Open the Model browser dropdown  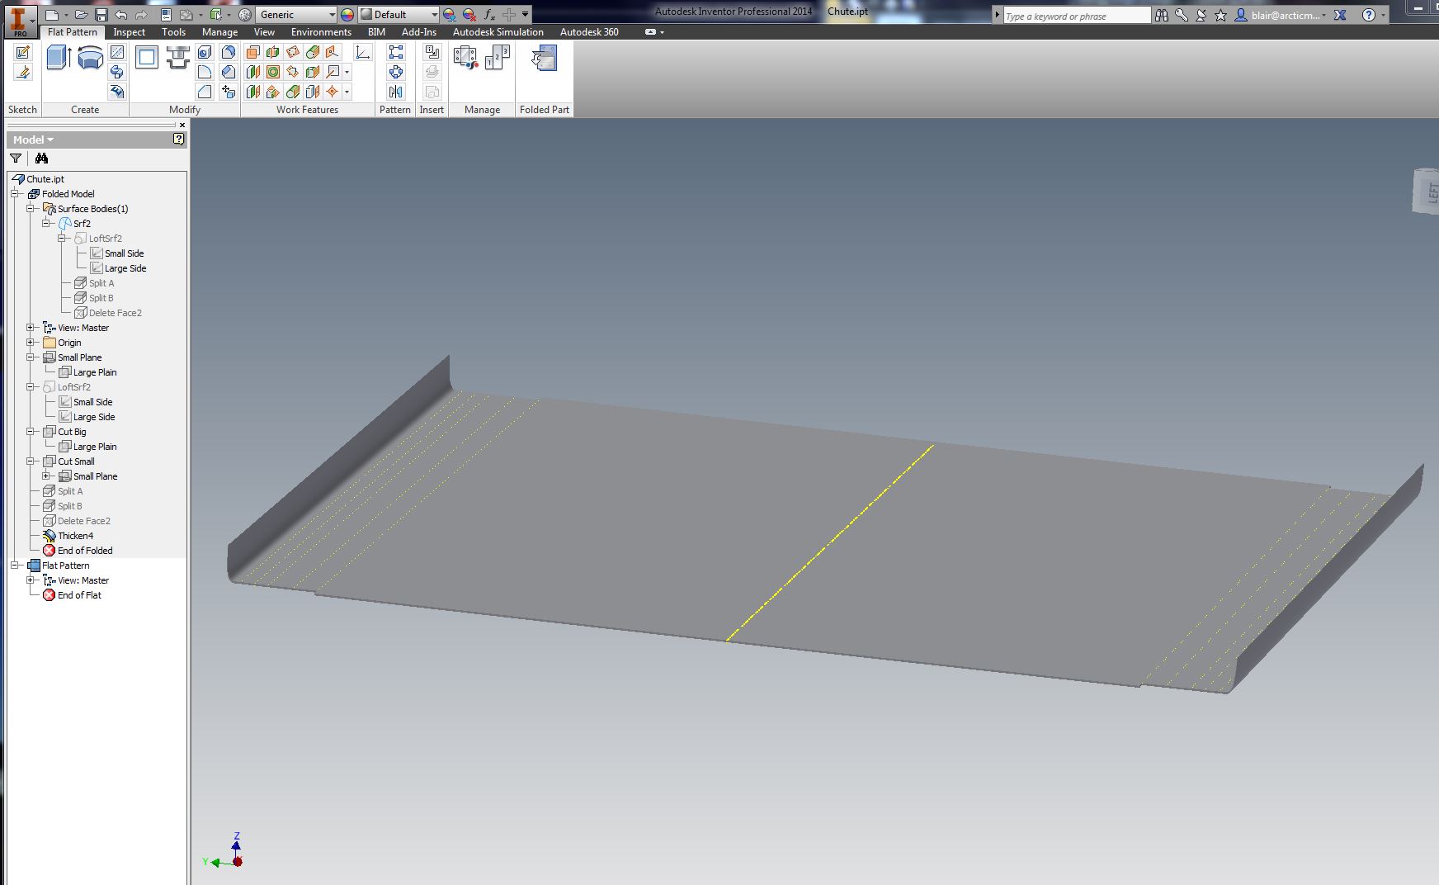33,140
